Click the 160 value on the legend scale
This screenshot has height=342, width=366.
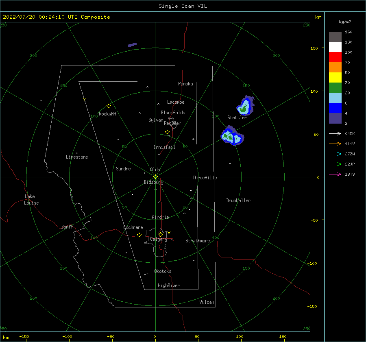click(x=349, y=32)
